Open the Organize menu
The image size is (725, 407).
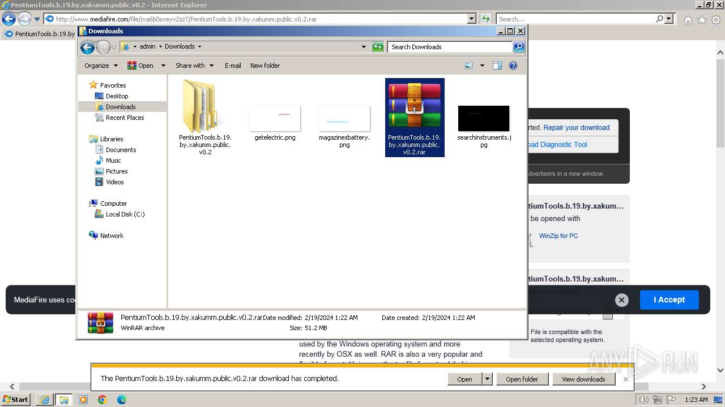pos(101,66)
